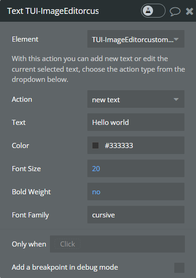The image size is (196, 278).
Task: Toggle the flask experimental switch
Action: [153, 11]
